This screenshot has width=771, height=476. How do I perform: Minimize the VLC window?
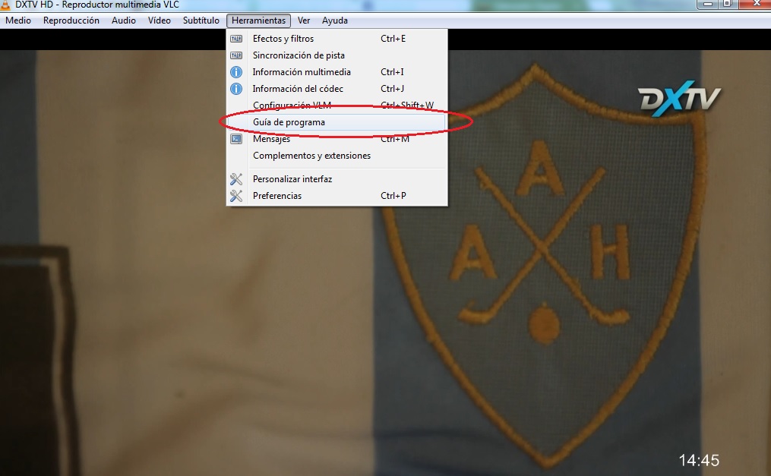[708, 4]
